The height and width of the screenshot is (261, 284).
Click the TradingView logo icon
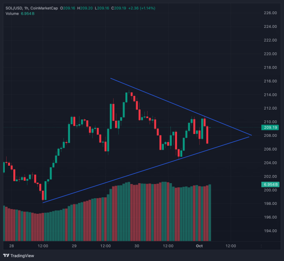[x=7, y=255]
